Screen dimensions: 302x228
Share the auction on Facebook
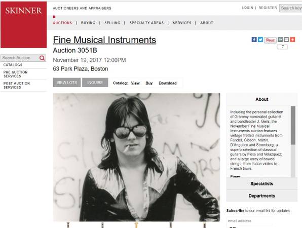254,40
